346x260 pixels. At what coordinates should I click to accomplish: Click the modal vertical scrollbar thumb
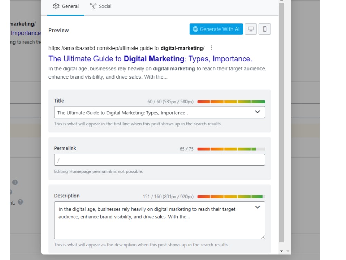[281, 123]
